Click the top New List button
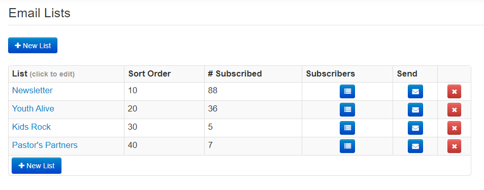Image resolution: width=484 pixels, height=190 pixels. point(33,45)
